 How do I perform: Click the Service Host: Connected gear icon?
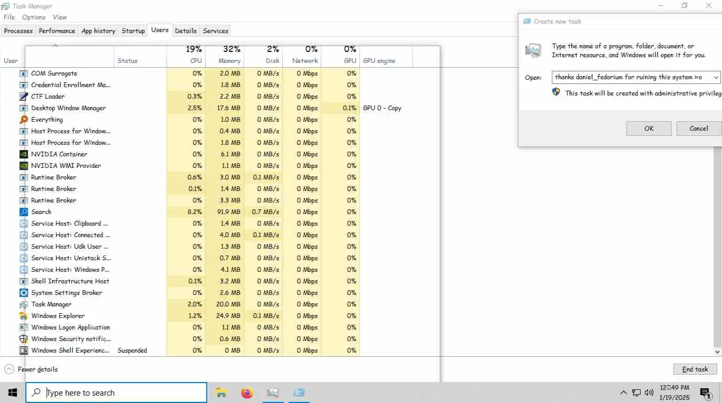pyautogui.click(x=24, y=235)
